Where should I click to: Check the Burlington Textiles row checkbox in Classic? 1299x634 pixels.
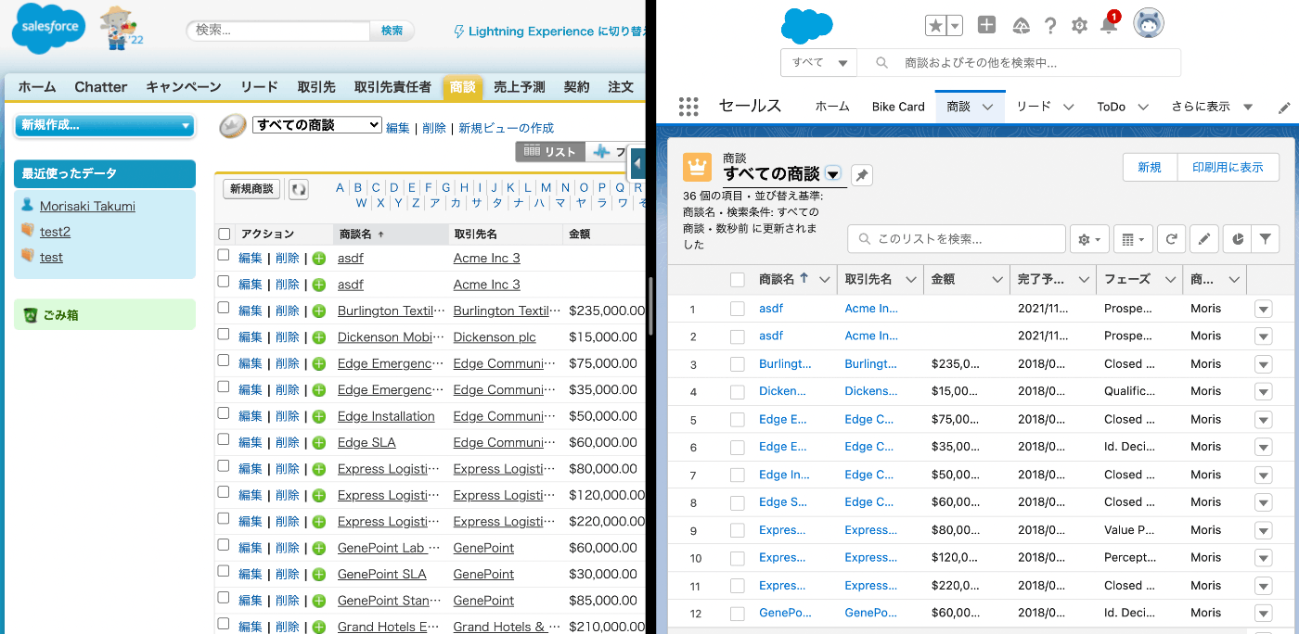(224, 308)
